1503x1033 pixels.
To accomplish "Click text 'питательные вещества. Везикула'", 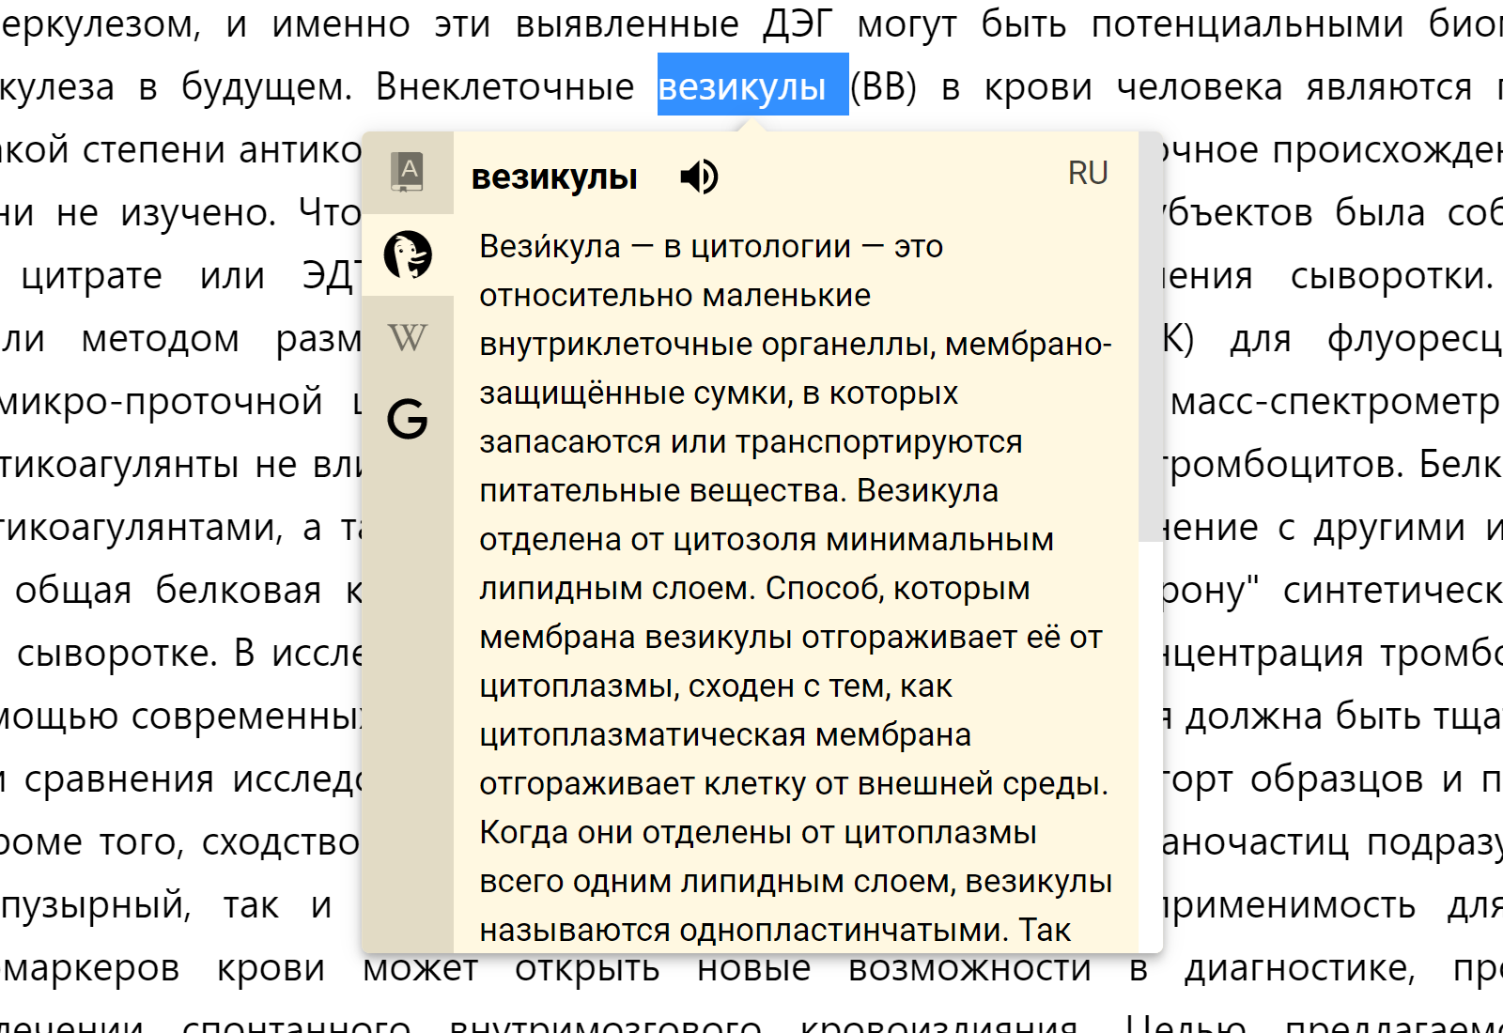I will 738,490.
